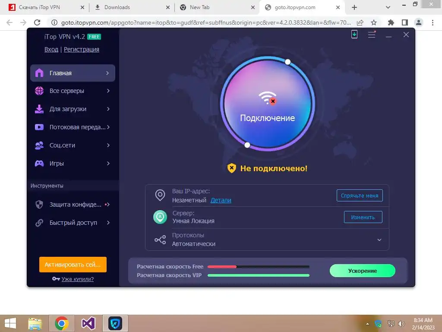
Task: Click the globe icon for Все серверы
Action: [39, 91]
